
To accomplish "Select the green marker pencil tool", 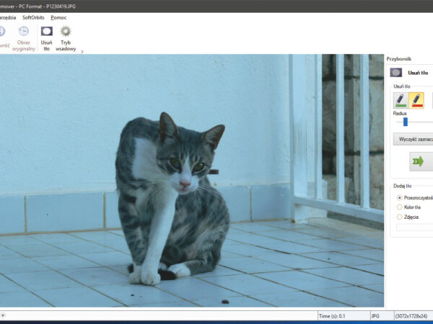I will [x=401, y=100].
